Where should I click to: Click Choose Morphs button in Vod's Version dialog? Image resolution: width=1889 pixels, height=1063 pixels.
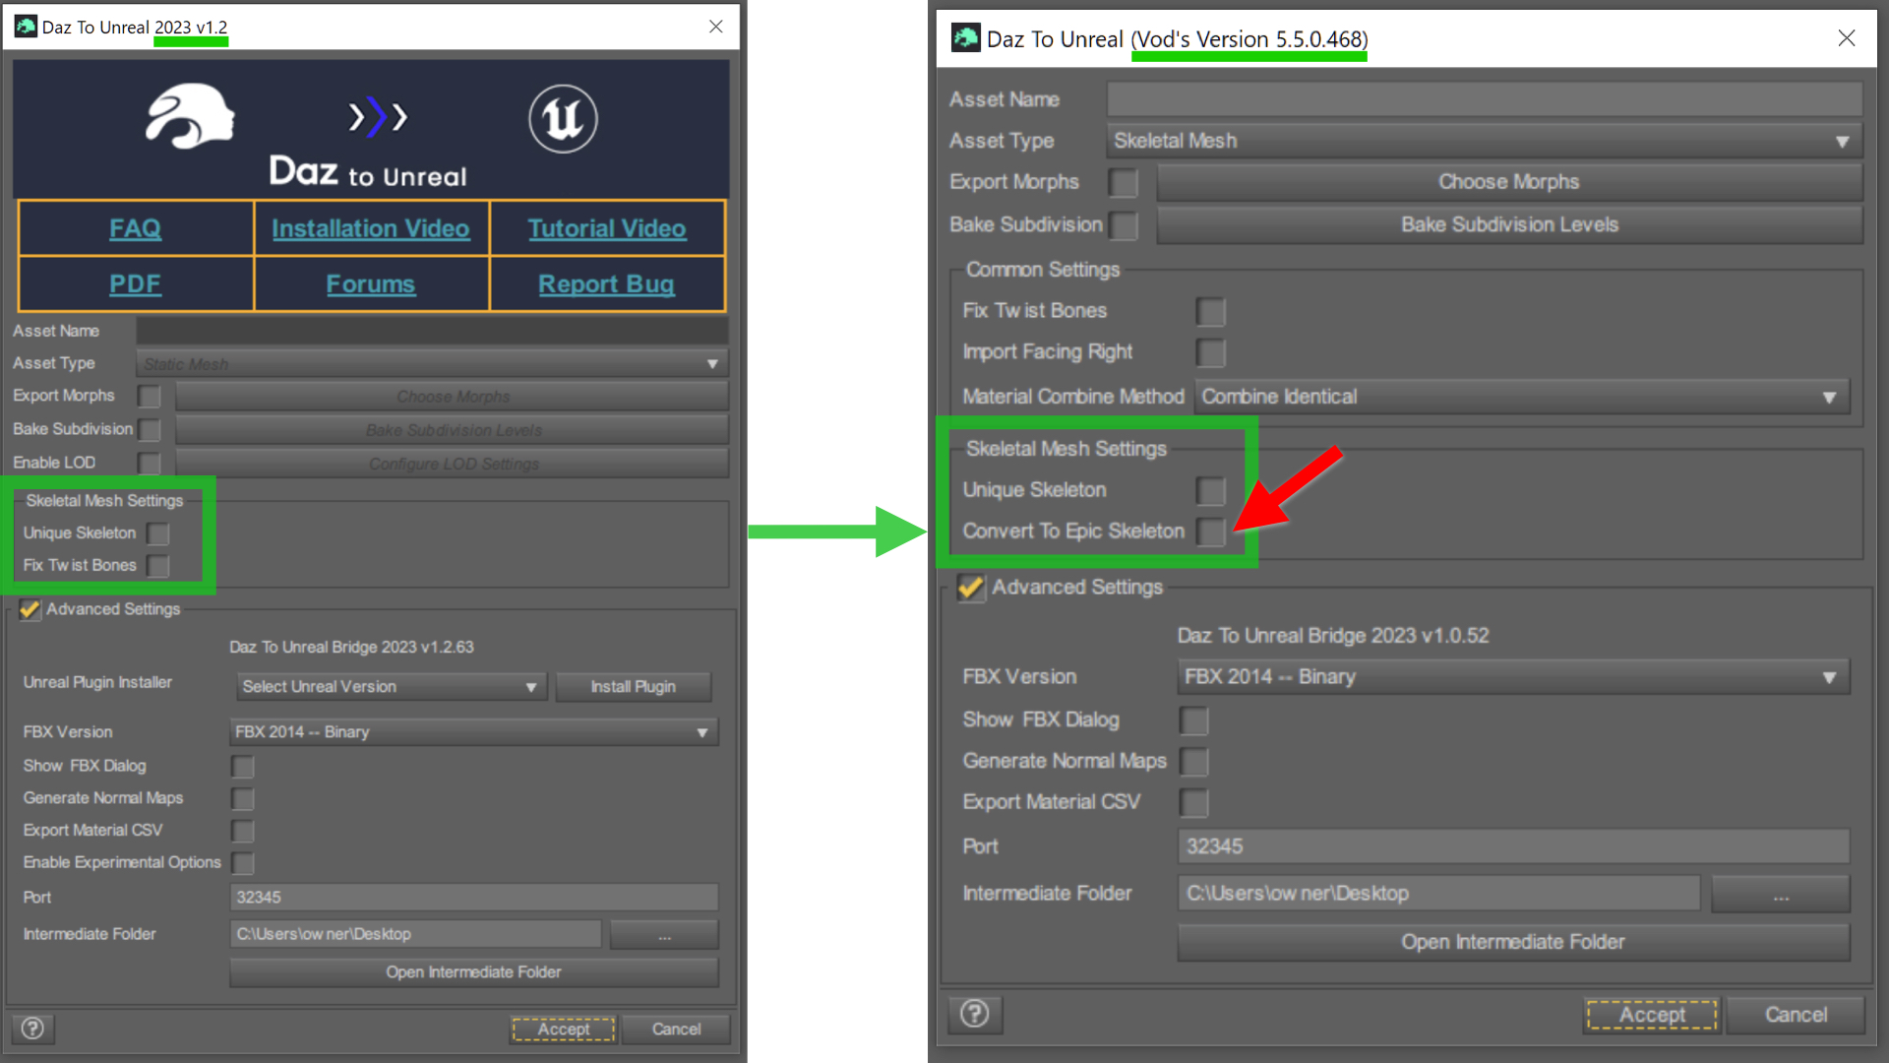1509,182
